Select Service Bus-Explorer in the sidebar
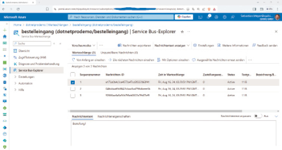The height and width of the screenshot is (150, 282). click(37, 71)
